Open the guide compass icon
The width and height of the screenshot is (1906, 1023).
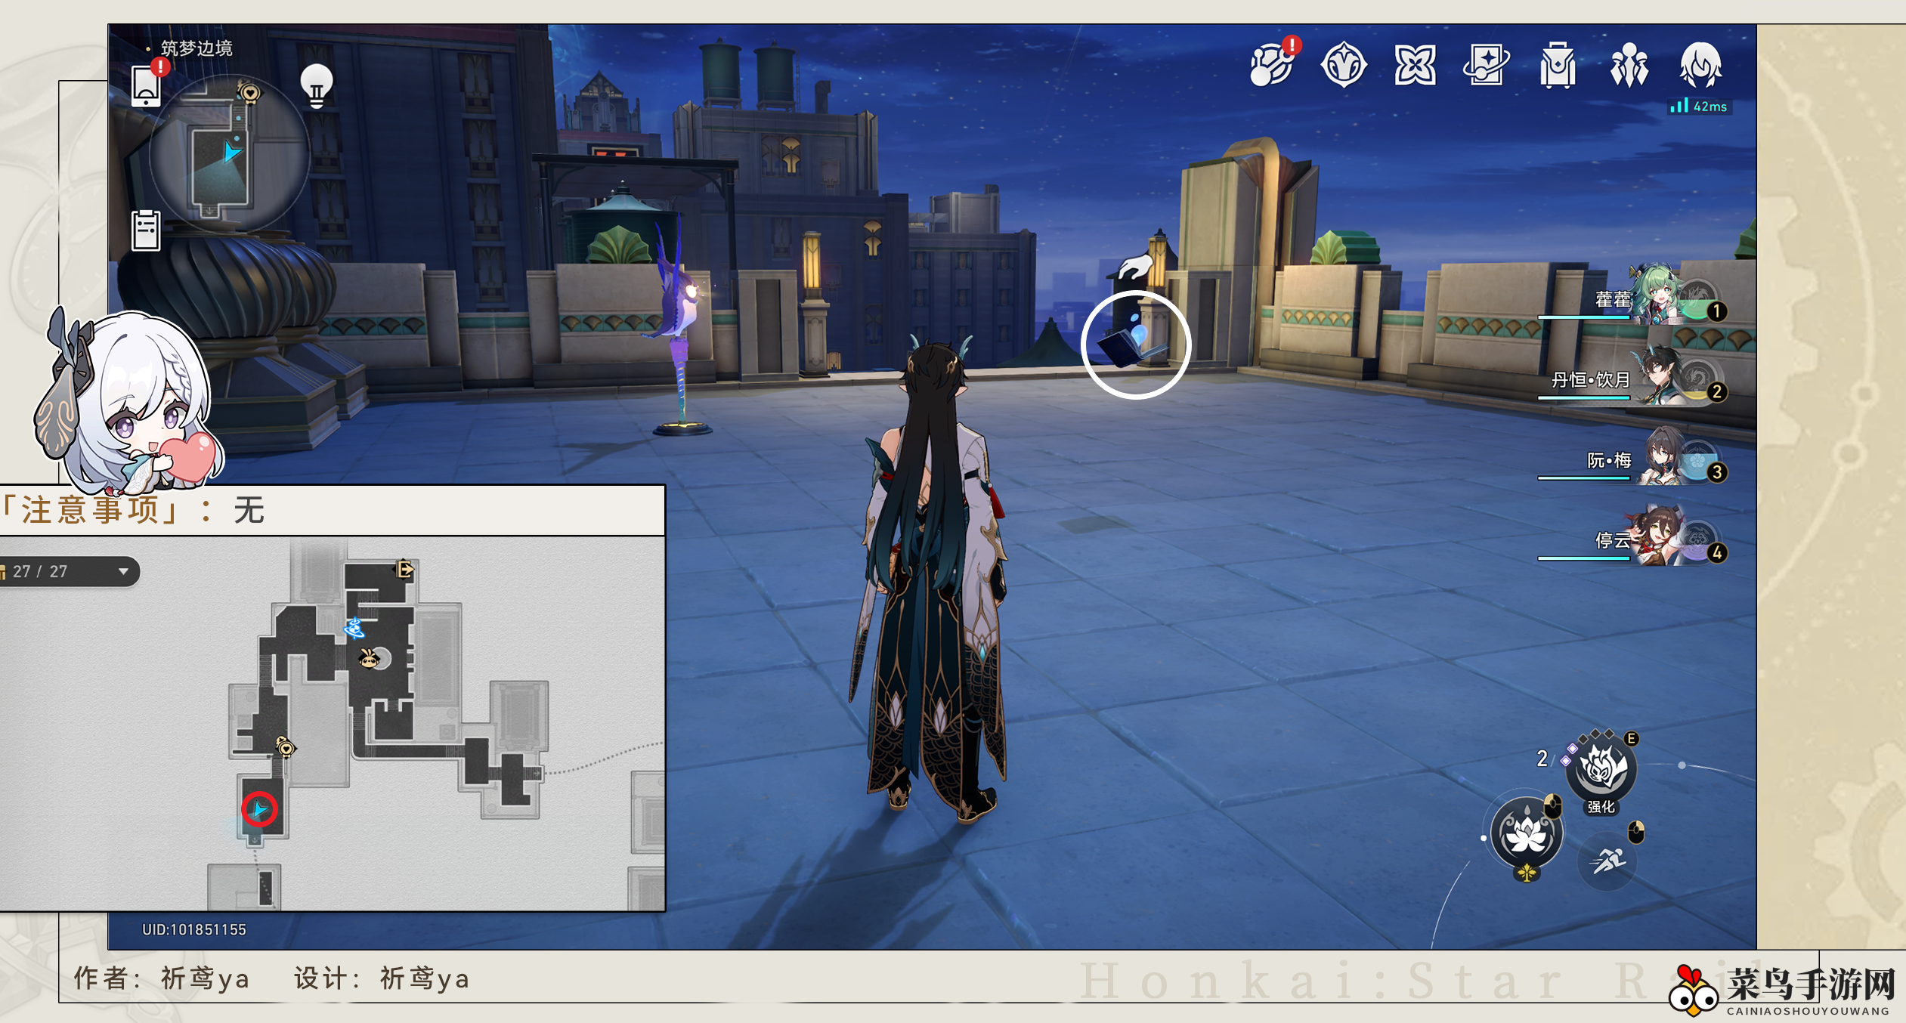[1344, 66]
